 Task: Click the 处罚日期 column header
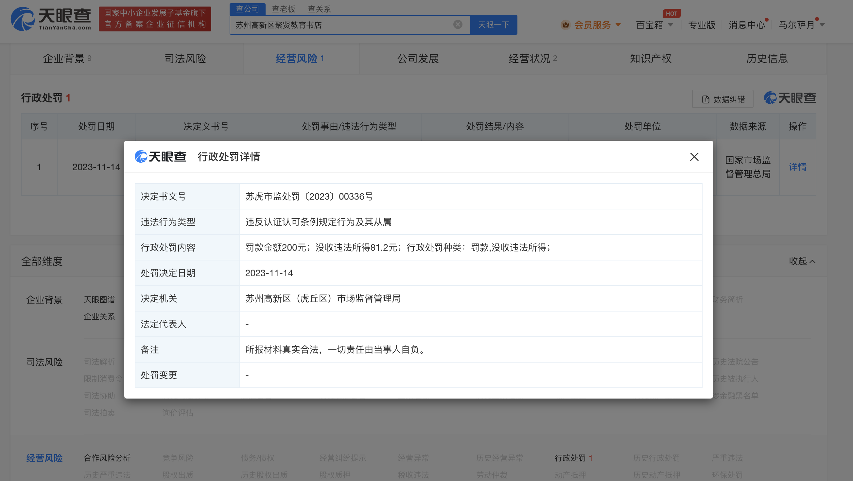click(x=96, y=126)
